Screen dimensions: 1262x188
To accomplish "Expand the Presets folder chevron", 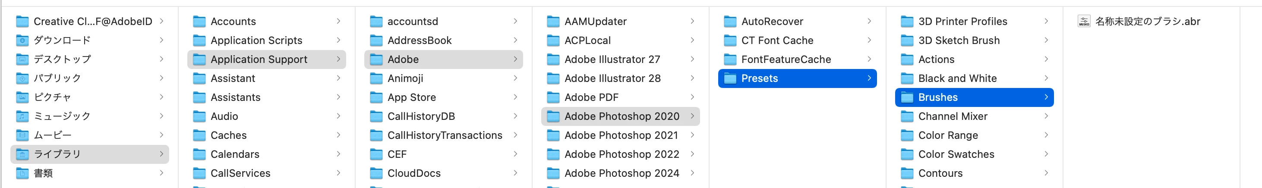I will pos(869,78).
